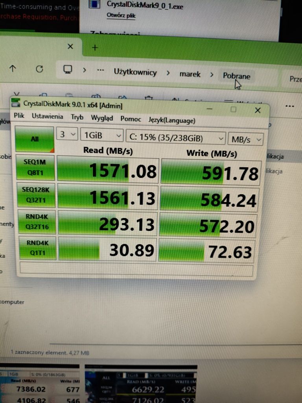Click the CrystalDiskMark title bar app icon
The image size is (302, 403).
click(x=16, y=103)
